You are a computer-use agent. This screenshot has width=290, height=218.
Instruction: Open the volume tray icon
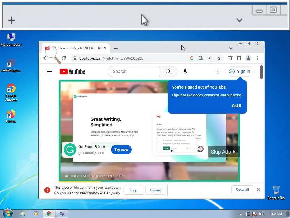[261, 214]
